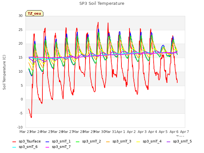Toggle the sp3_smT_3 legend label
Viewport: 204px width, 153px height.
(x=122, y=141)
